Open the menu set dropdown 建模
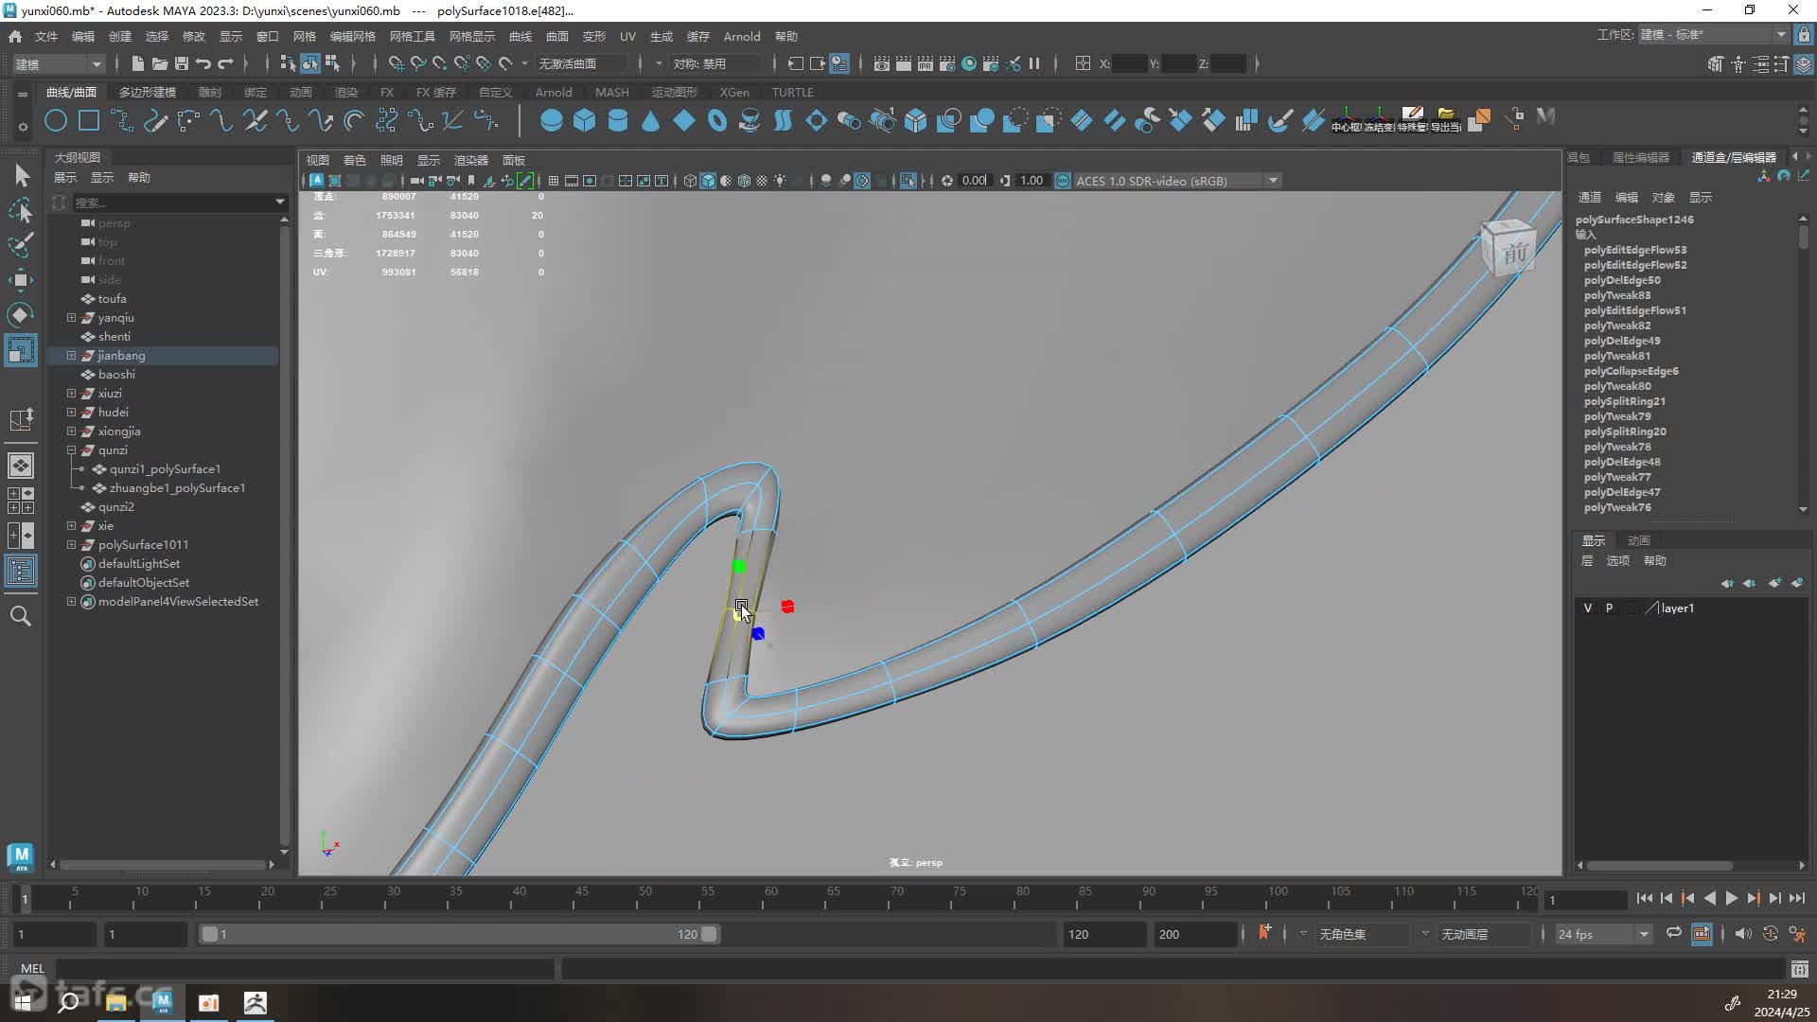 pos(58,63)
